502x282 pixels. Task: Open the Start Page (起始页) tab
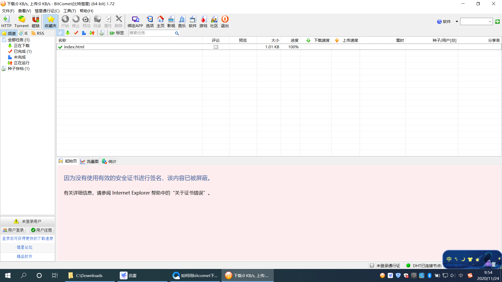point(68,161)
